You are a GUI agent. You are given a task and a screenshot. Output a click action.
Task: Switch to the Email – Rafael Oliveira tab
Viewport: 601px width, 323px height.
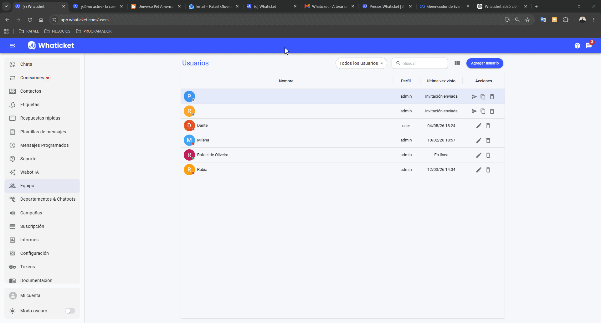[x=214, y=6]
